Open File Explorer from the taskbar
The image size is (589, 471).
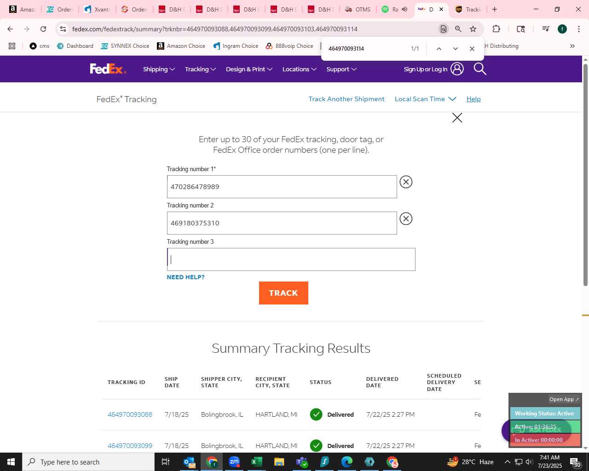point(279,462)
